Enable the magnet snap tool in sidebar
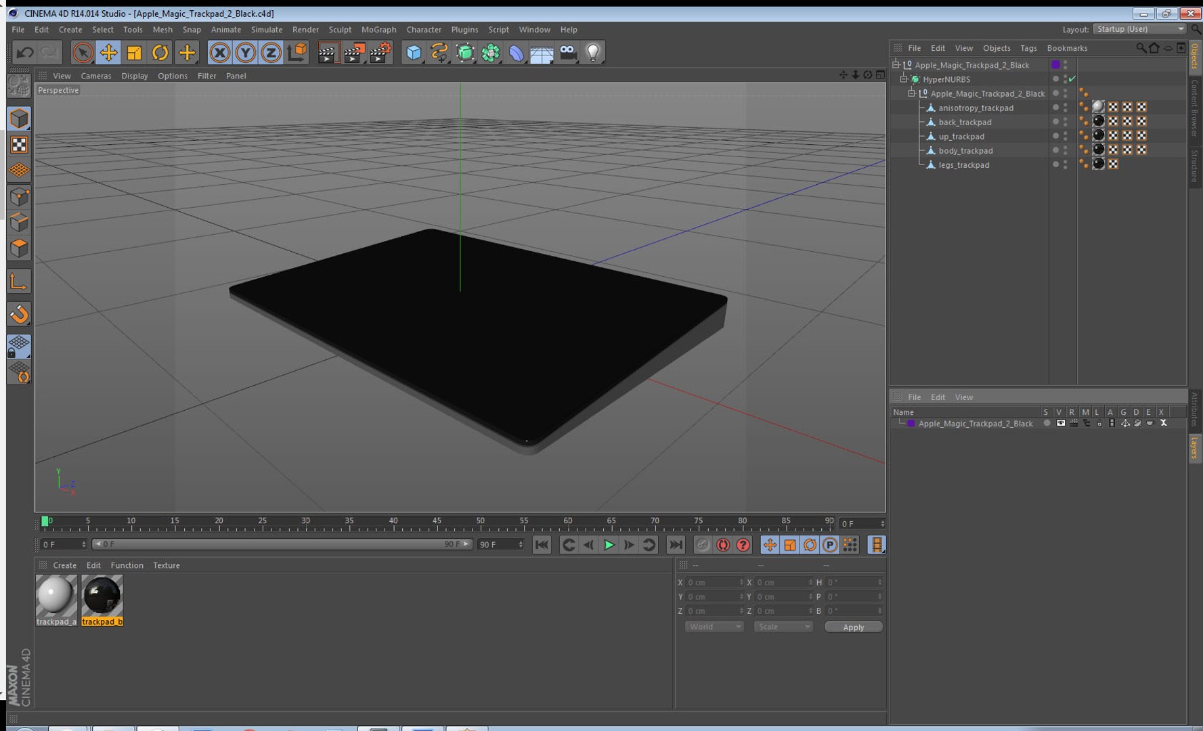 (19, 314)
